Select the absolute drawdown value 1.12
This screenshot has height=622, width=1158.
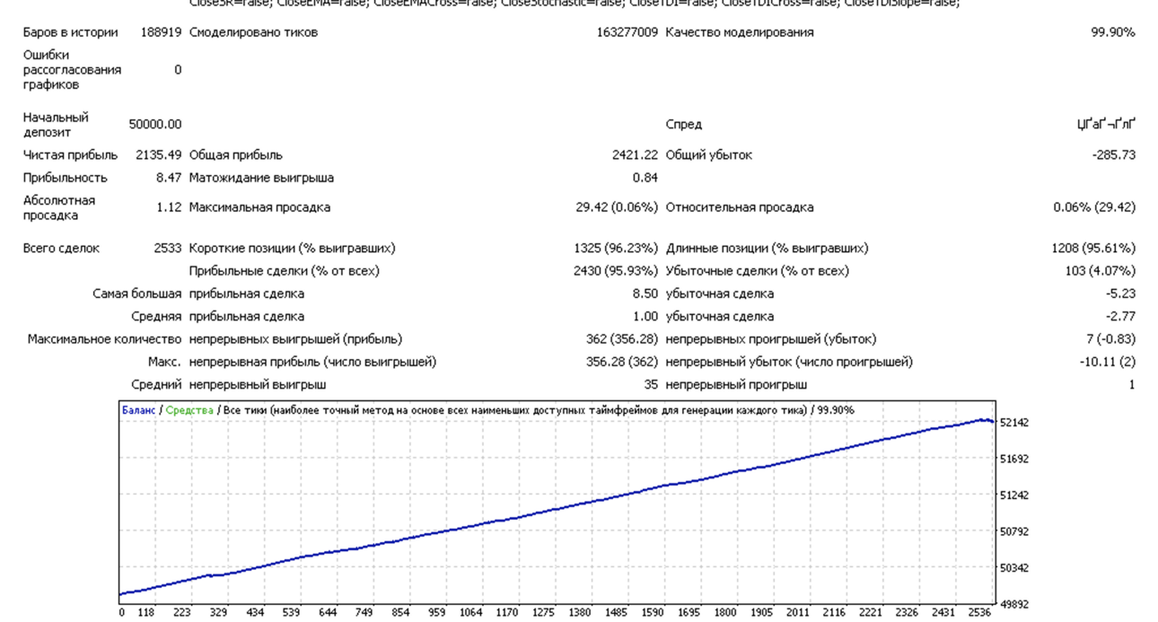coord(169,207)
